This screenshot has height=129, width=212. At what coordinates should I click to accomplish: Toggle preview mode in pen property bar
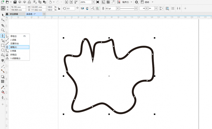click(x=93, y=8)
